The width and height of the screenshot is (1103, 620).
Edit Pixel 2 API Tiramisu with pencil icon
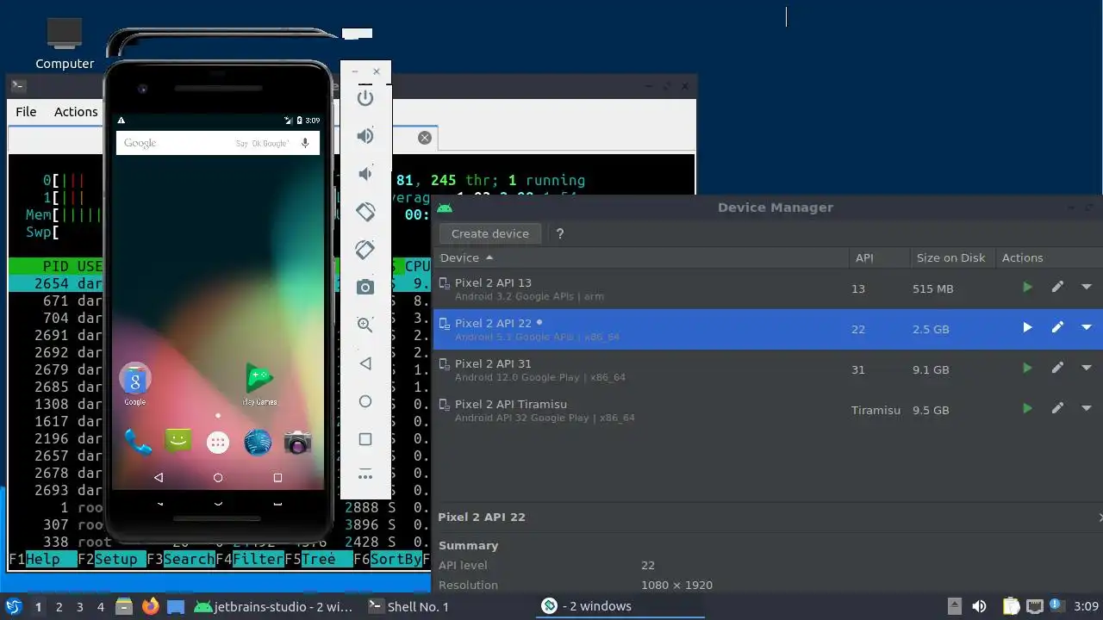click(x=1057, y=408)
